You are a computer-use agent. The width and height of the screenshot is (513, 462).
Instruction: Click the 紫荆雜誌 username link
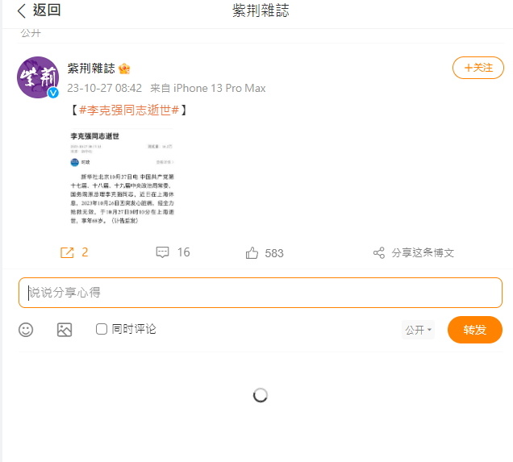[91, 69]
